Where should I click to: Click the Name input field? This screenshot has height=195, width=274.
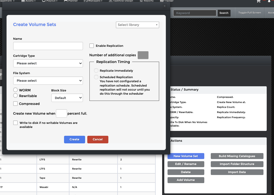click(48, 46)
